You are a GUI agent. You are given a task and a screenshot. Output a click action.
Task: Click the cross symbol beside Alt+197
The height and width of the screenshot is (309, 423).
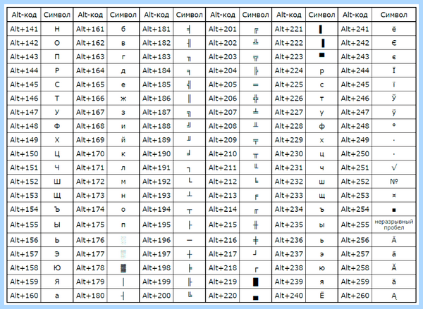point(190,254)
